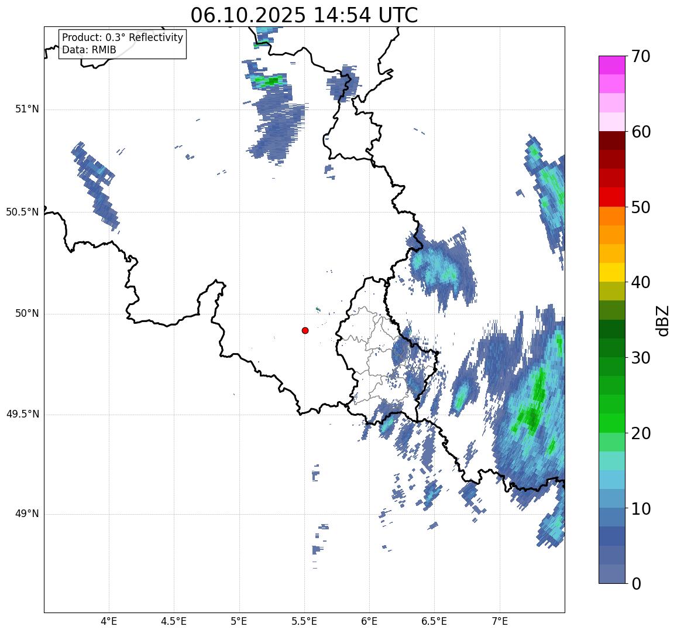Click the 6.5°E longitude label
The image size is (677, 633).
click(434, 621)
